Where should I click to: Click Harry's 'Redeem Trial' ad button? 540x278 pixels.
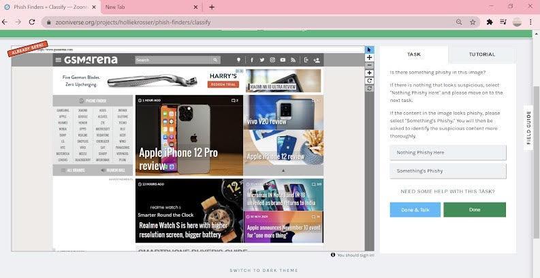223,84
